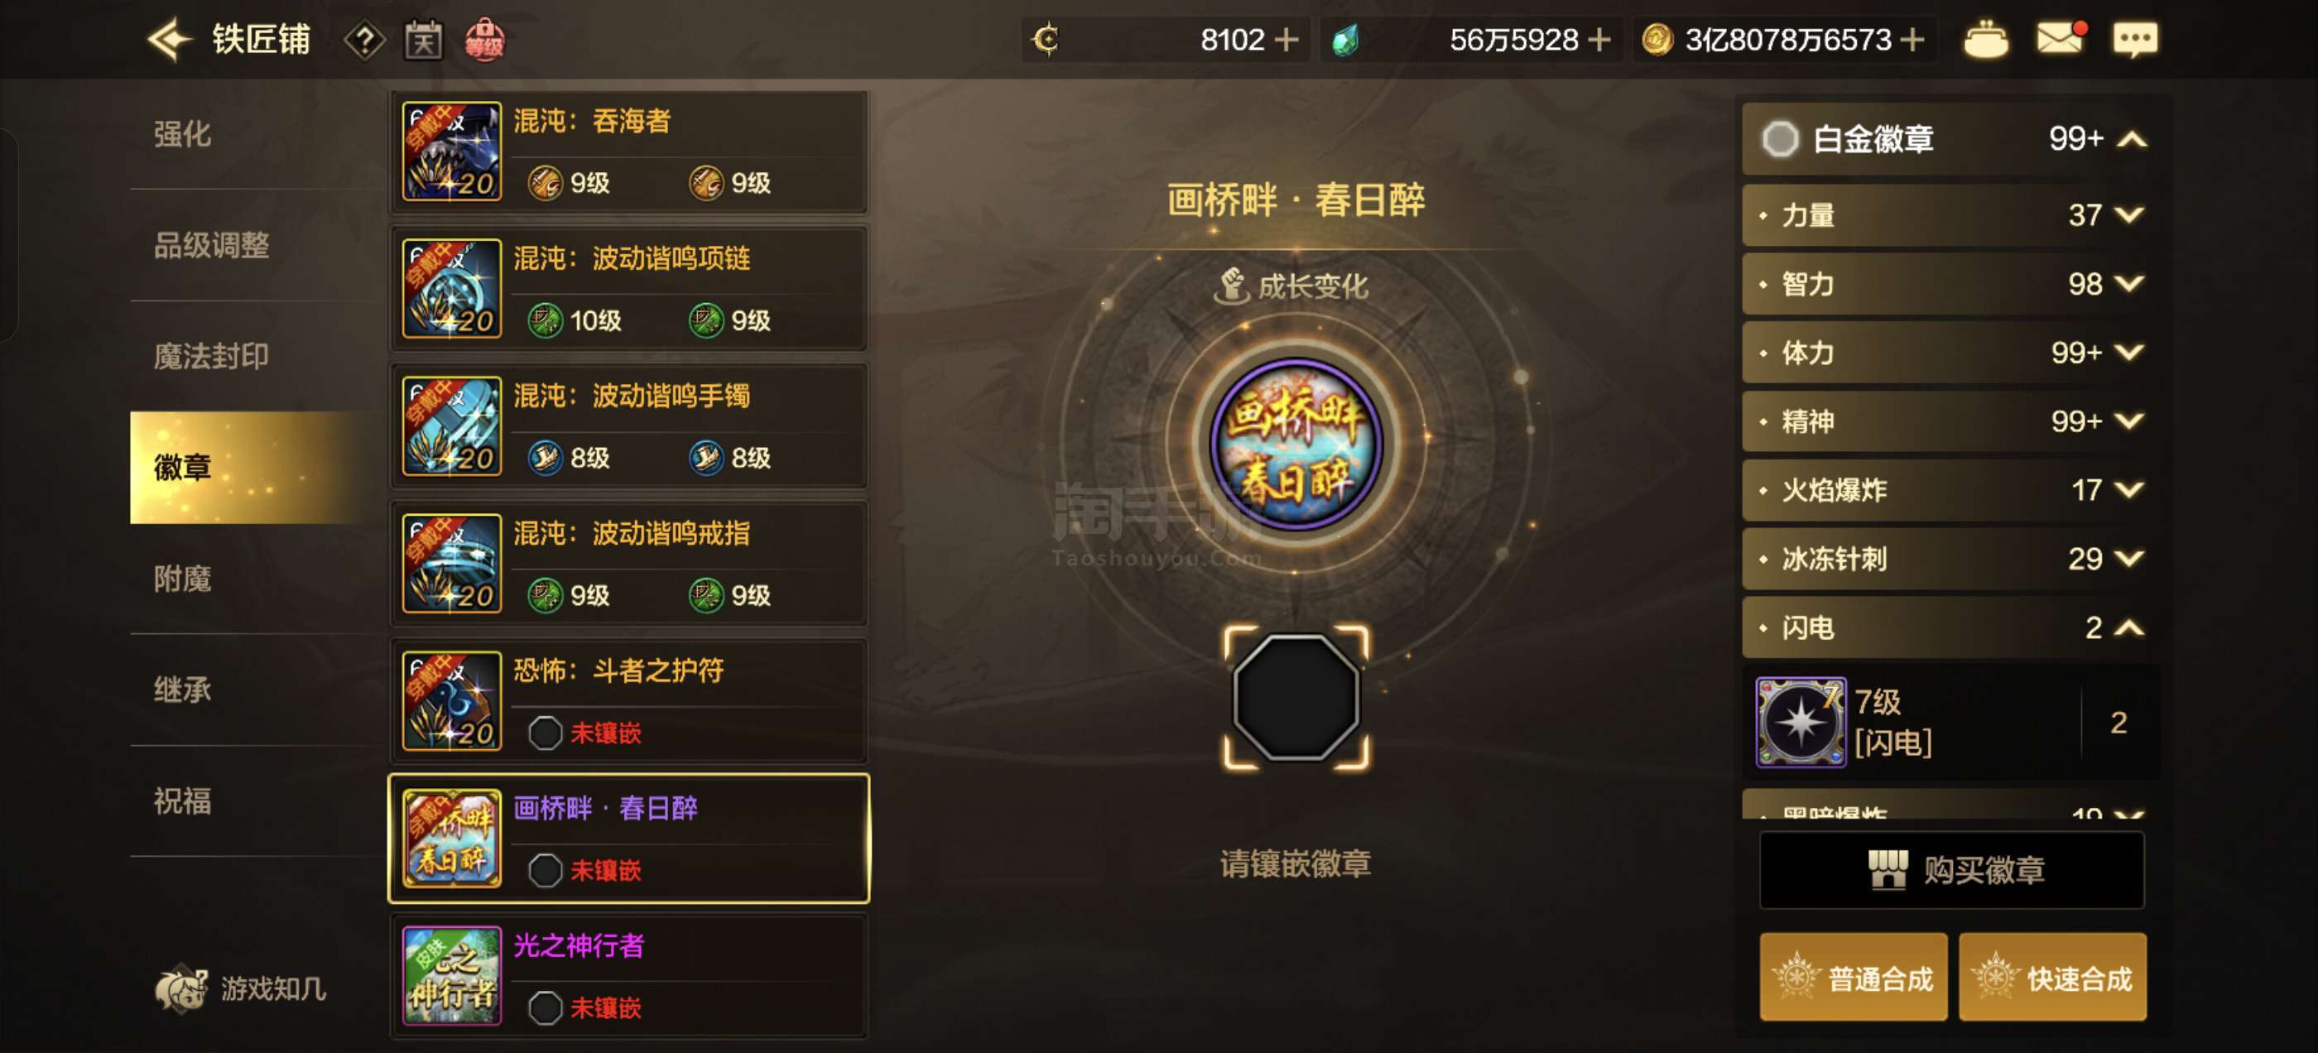Add more gold coins with plus
2318x1053 pixels.
click(1912, 41)
